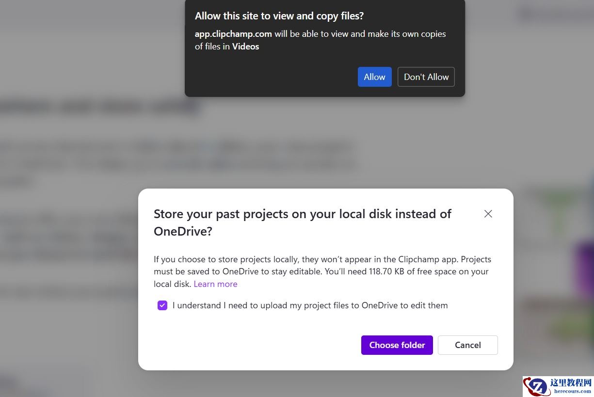Click the dialog text mentioning 118.70 KB

tap(321, 271)
